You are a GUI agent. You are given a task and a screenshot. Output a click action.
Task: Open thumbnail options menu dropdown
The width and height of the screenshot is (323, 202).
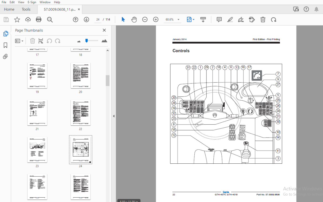pyautogui.click(x=19, y=41)
